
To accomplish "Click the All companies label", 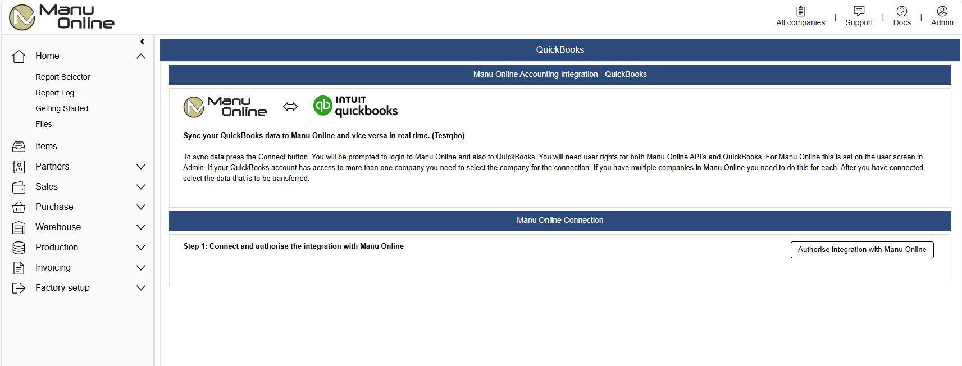I will point(801,23).
